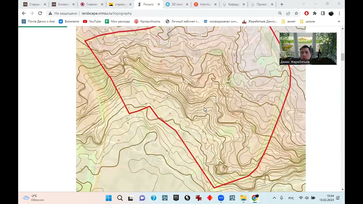Image resolution: width=363 pixels, height=204 pixels.
Task: Open the volume speaker tray icon
Action: (x=307, y=198)
